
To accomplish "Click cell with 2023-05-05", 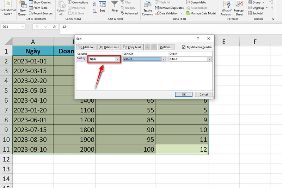I will 33,90.
